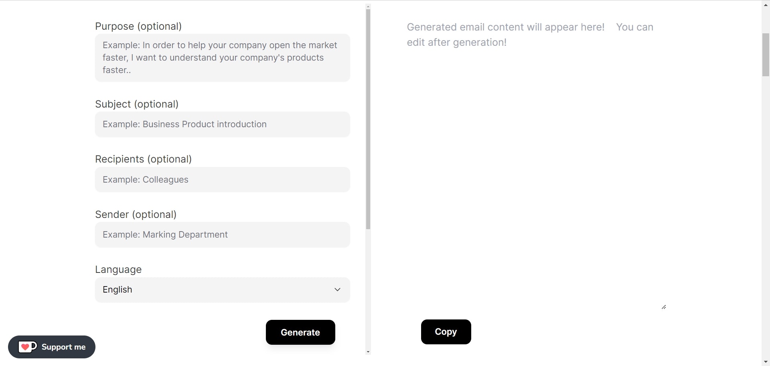Click the form panel scrollbar thumb

368,120
